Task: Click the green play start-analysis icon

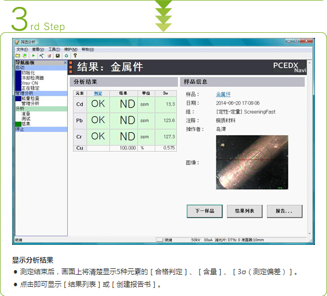Action: pos(33,56)
